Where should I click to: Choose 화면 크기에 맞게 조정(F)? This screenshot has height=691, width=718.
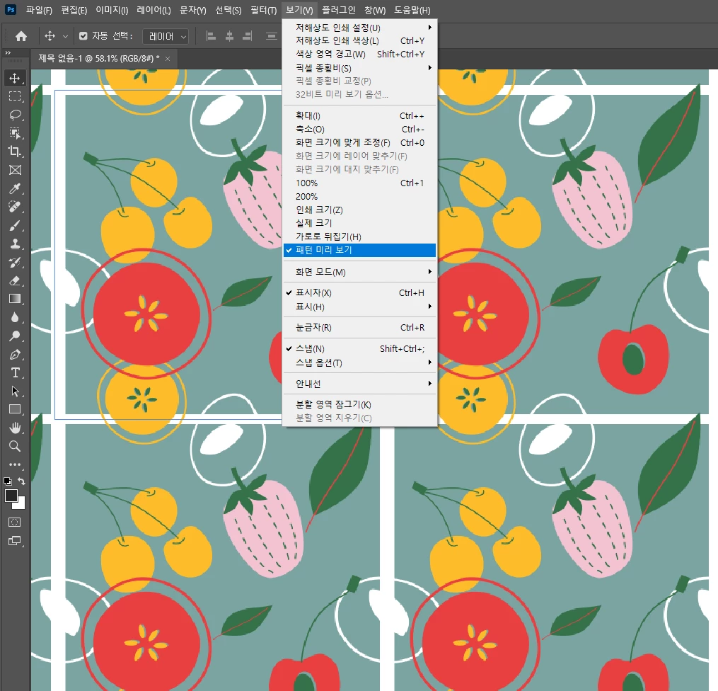(x=359, y=142)
